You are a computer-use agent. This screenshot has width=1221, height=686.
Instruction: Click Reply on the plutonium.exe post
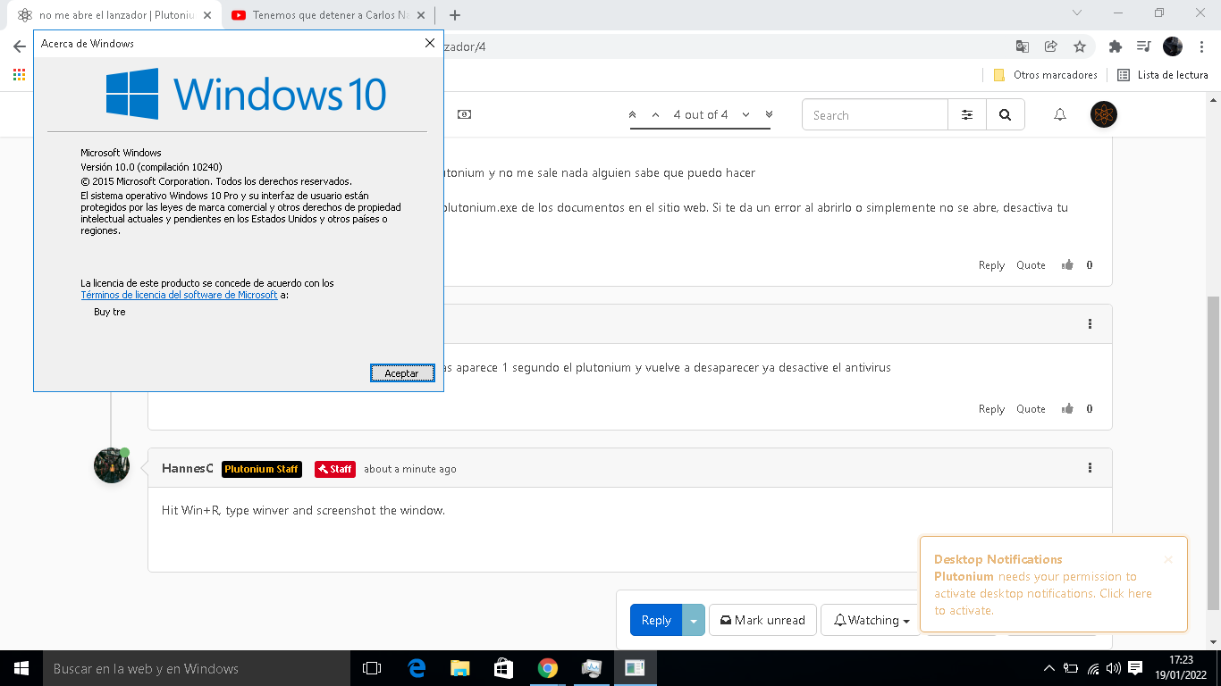(x=991, y=264)
